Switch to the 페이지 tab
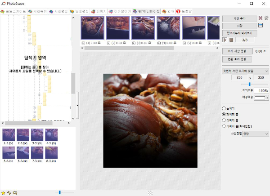Image resolution: width=270 pixels, height=196 pixels. (99, 11)
